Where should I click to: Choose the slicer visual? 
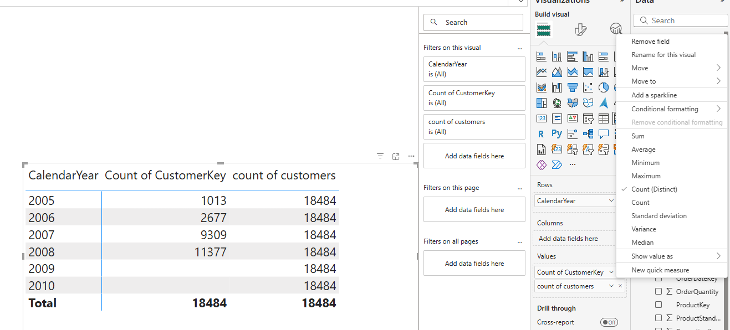tap(588, 118)
